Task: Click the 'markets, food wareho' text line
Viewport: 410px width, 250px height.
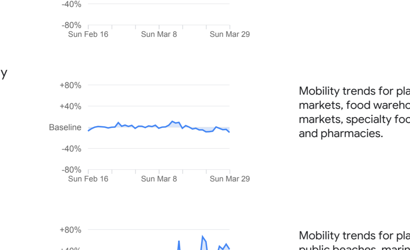Action: [x=354, y=105]
